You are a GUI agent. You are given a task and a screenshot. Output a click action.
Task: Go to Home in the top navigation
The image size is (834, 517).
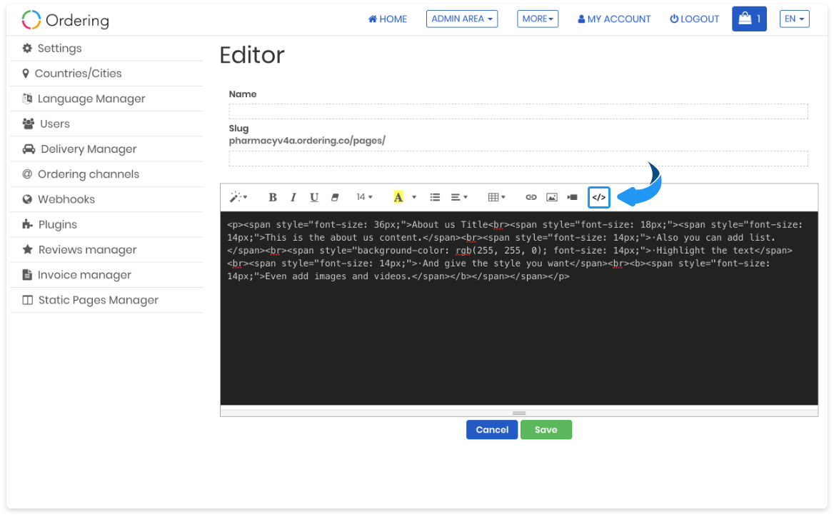click(x=388, y=19)
